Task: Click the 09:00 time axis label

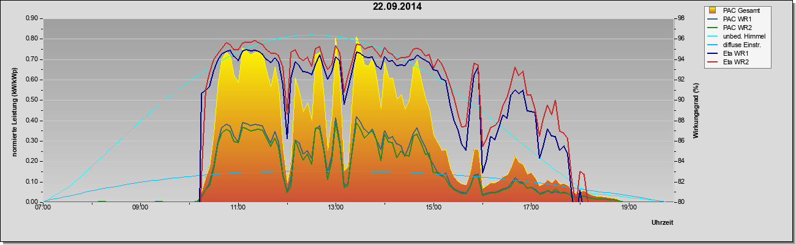Action: coord(140,208)
